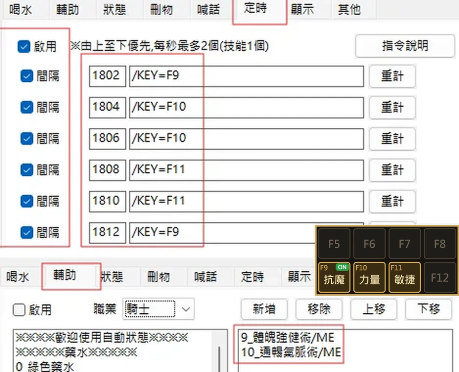Click the 移除 button
The height and width of the screenshot is (372, 459).
tap(319, 309)
